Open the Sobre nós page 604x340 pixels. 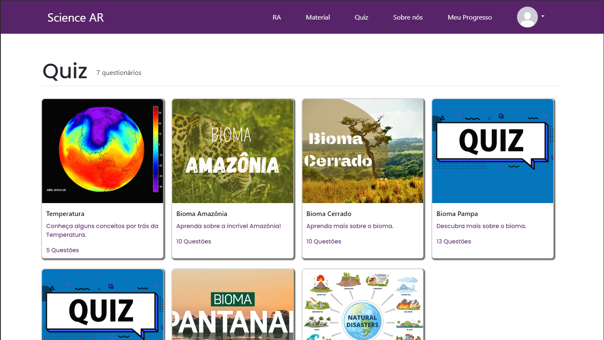coord(408,17)
